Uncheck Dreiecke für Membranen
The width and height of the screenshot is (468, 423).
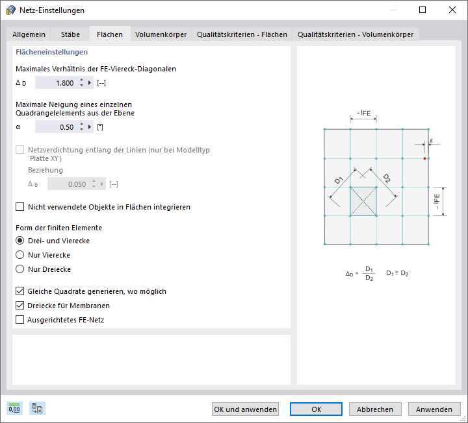(19, 306)
